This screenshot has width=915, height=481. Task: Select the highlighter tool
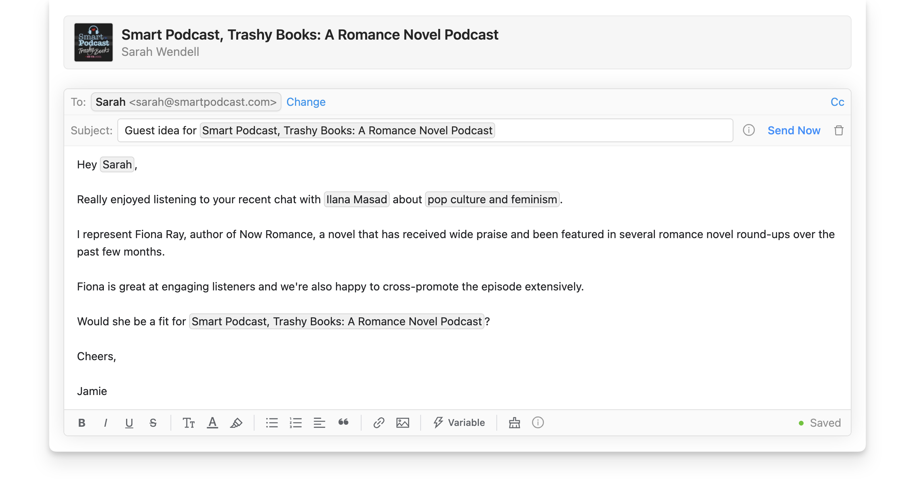click(x=236, y=423)
